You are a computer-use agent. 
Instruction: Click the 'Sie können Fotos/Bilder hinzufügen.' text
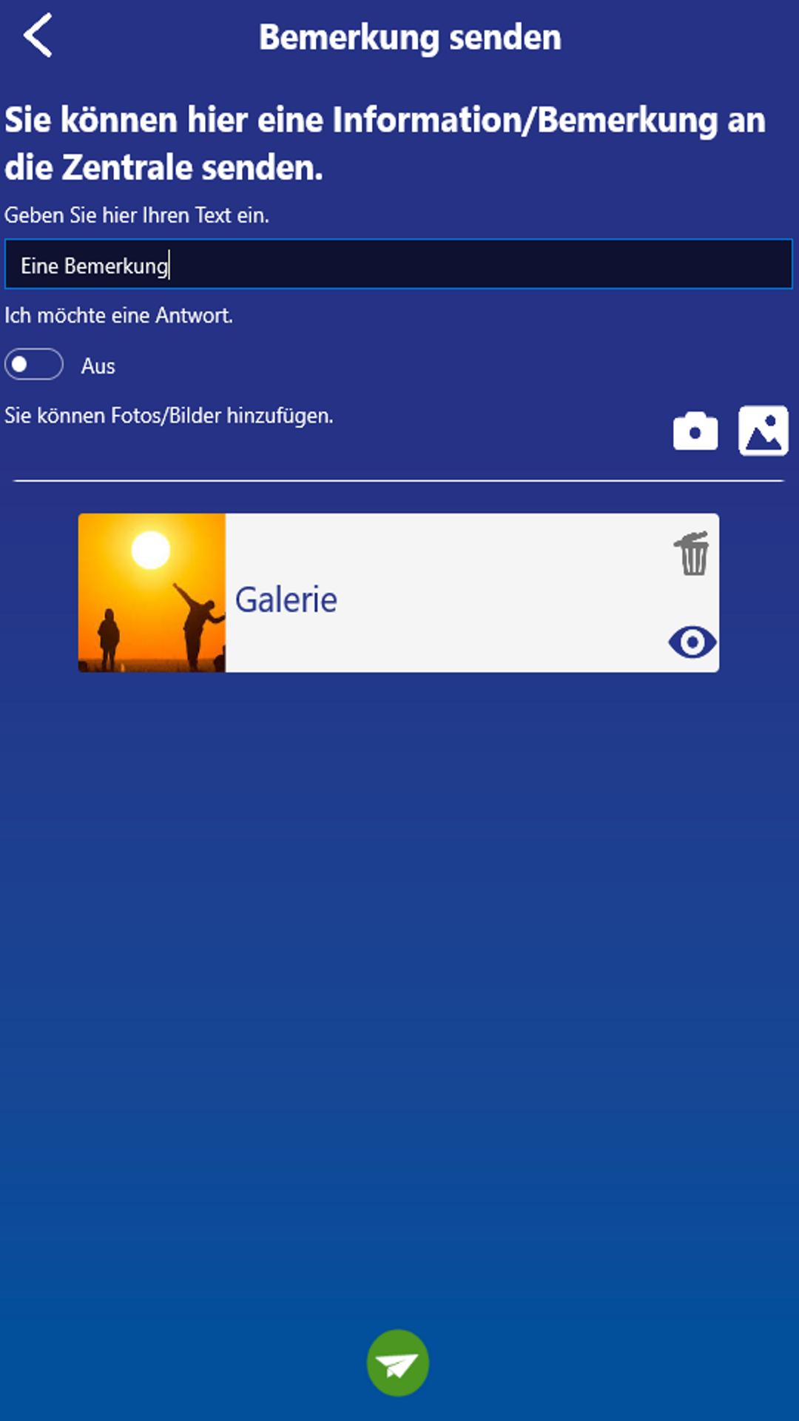point(169,415)
